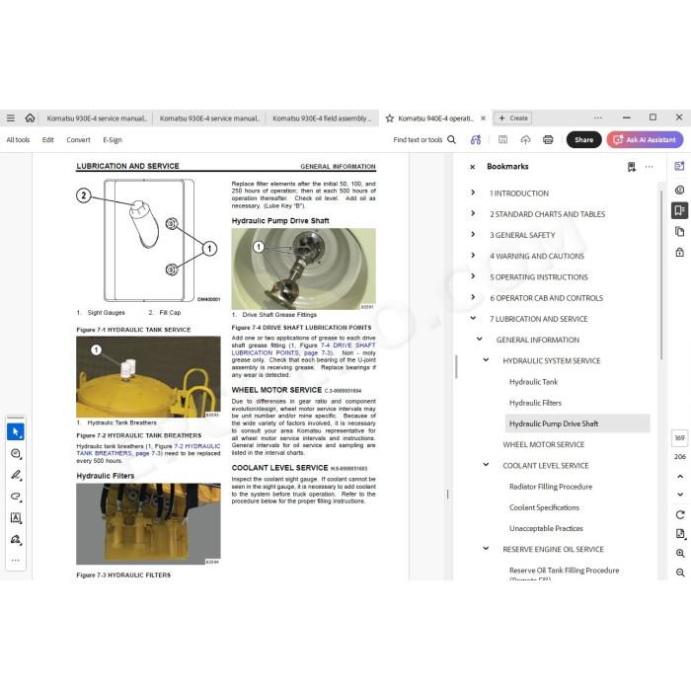Toggle the Bookmarks panel icon in right rail
This screenshot has height=691, width=691.
pyautogui.click(x=679, y=210)
